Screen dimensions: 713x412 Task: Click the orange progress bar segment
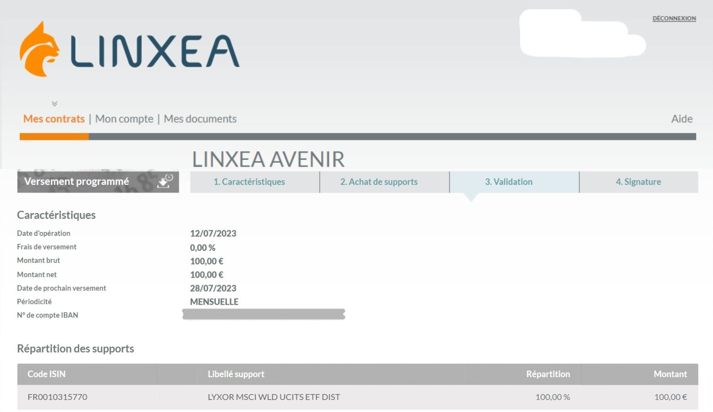[x=53, y=136]
